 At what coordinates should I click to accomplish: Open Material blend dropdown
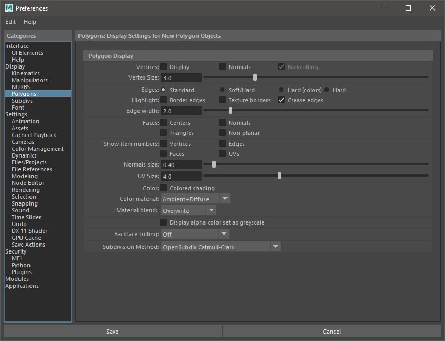pyautogui.click(x=189, y=210)
